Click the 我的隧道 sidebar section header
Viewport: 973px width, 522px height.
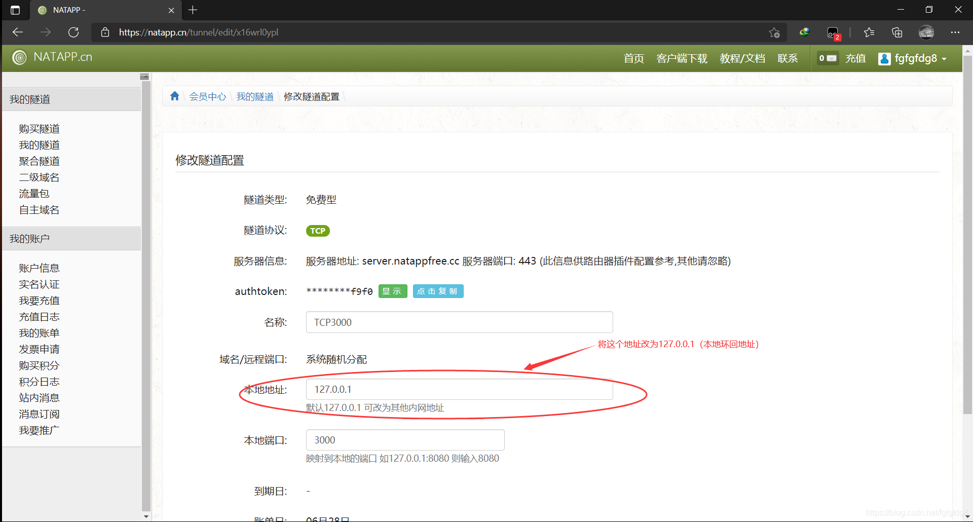click(71, 99)
